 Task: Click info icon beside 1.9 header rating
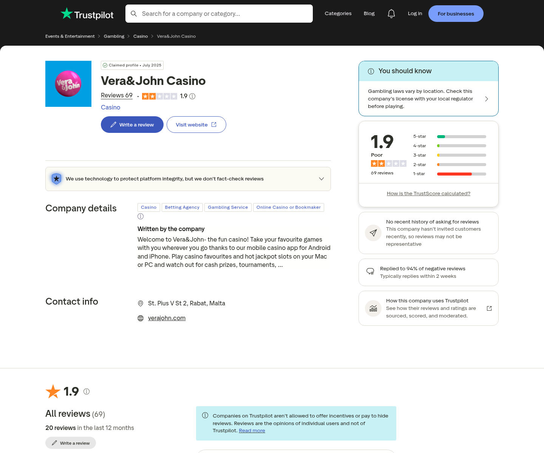click(x=192, y=96)
